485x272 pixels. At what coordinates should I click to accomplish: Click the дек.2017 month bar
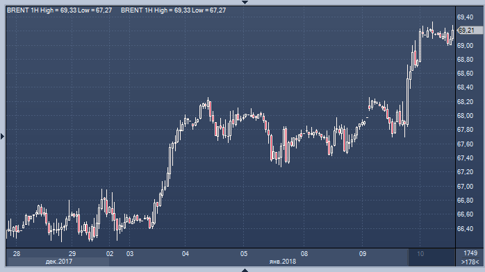58,262
